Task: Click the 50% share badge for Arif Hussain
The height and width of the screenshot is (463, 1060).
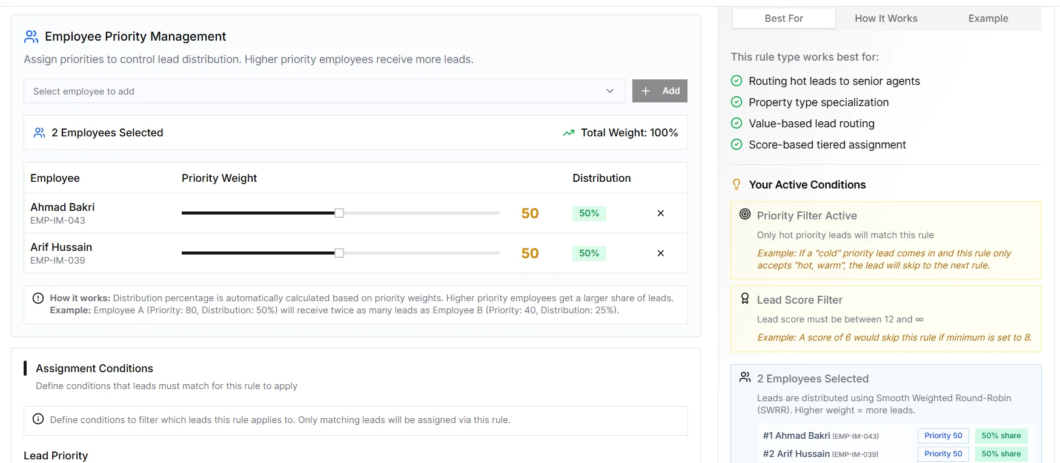Action: pos(1001,454)
